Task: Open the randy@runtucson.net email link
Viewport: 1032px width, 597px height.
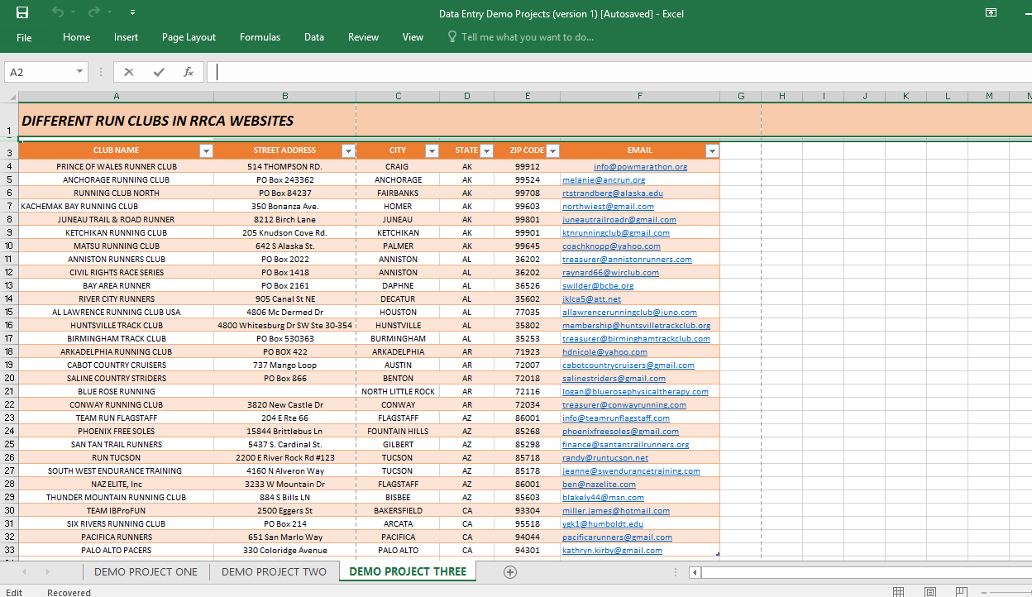Action: tap(605, 458)
